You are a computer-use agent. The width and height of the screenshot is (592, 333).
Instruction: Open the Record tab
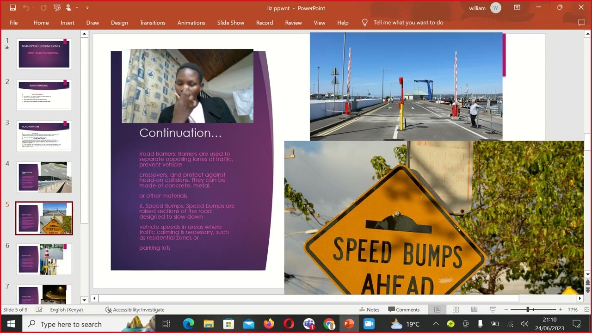[x=265, y=23]
